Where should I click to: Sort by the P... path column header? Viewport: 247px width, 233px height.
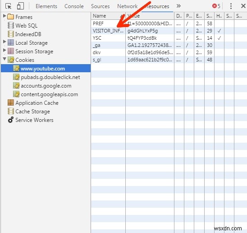pos(189,16)
